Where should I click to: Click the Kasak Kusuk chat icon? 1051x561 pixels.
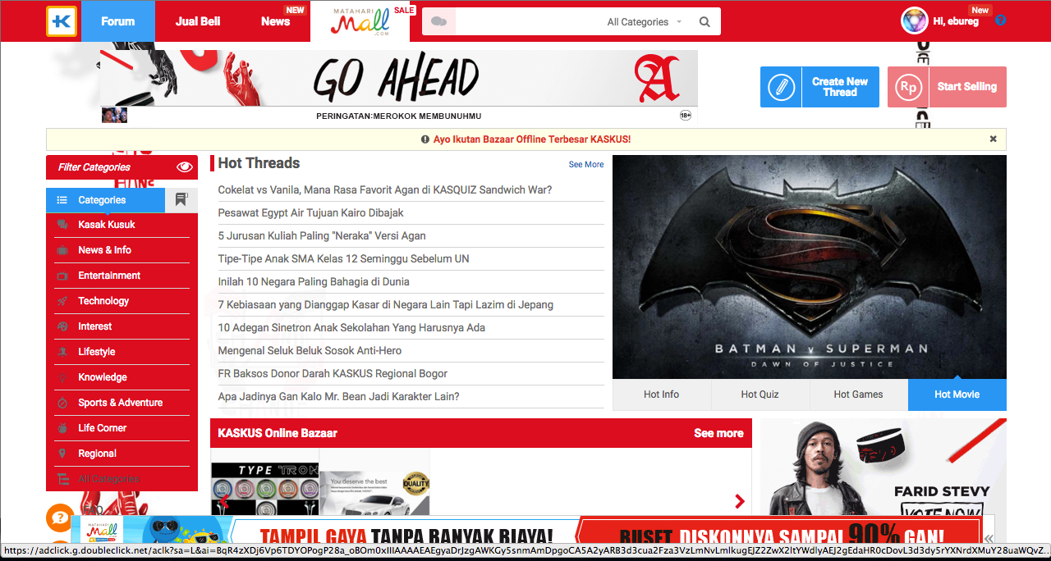62,225
